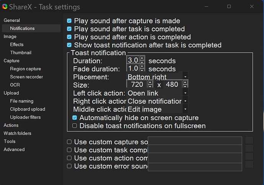Click the toast height field showing 480
Viewport: 264px width, 185px height.
tap(173, 84)
